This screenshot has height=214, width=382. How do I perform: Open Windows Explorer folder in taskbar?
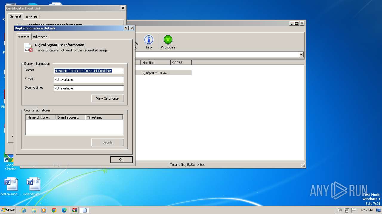(x=34, y=210)
